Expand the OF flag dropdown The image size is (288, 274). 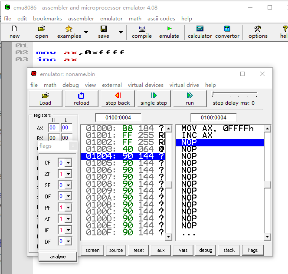pos(69,196)
